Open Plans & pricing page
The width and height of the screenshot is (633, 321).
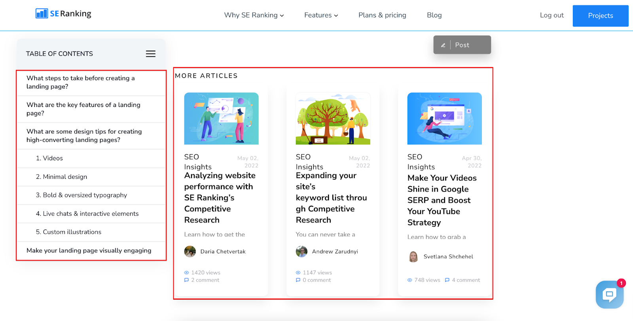tap(382, 15)
